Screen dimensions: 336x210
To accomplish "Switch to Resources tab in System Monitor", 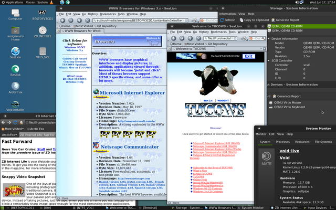I will pyautogui.click(x=302, y=142).
